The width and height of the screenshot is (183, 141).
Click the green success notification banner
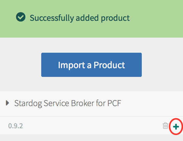coord(91,19)
